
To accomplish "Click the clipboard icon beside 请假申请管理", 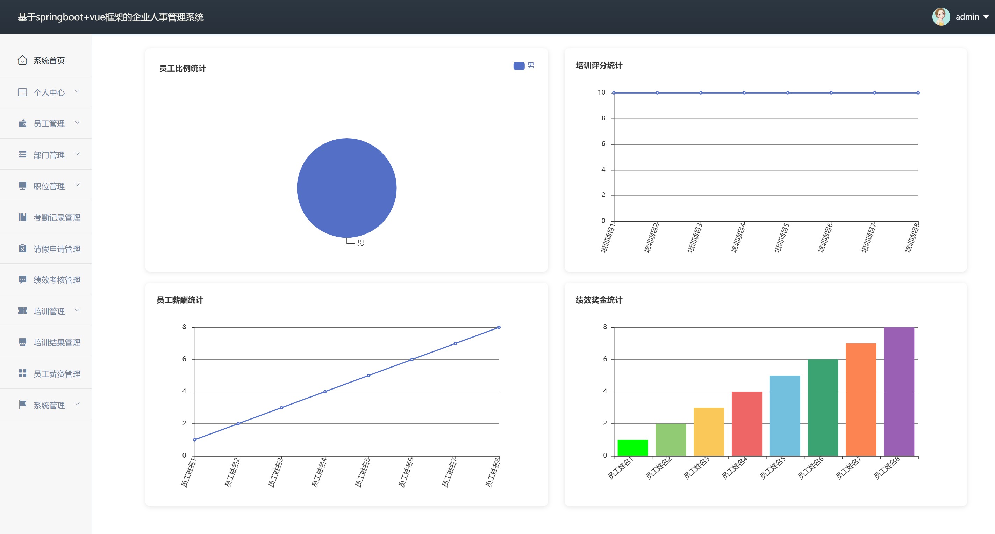I will [22, 249].
